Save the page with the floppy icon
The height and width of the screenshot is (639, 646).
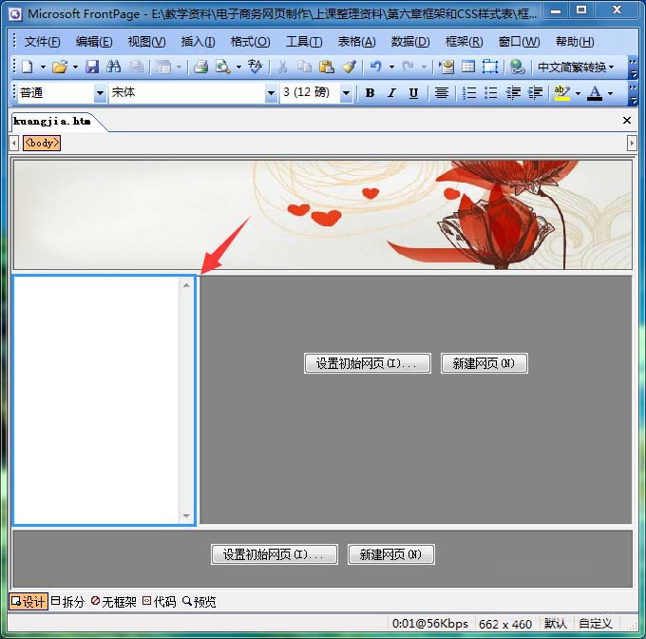[x=92, y=67]
